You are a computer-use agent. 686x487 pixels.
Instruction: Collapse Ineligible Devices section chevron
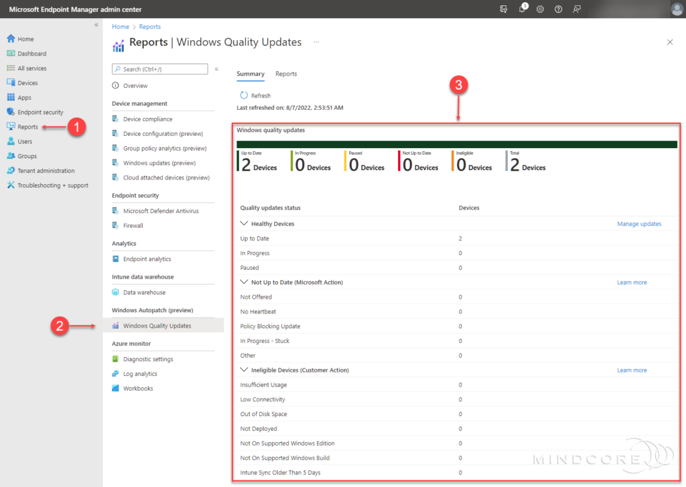click(244, 370)
